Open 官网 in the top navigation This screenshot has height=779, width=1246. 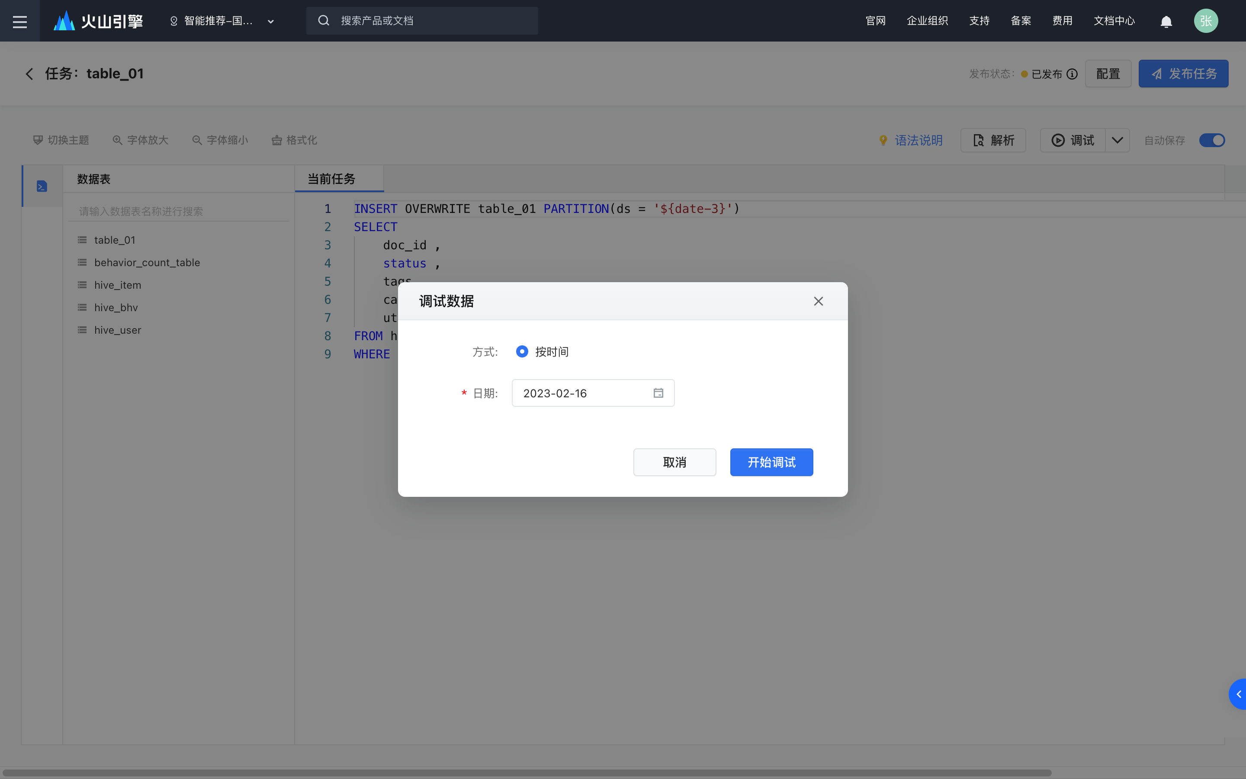(x=875, y=21)
